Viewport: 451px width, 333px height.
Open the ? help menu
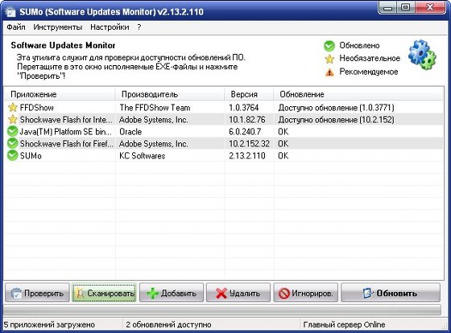(139, 27)
